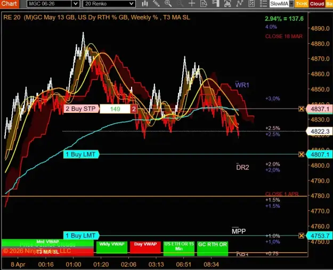
Task: Click the 4860.0 price axis label
Action: tap(320, 74)
